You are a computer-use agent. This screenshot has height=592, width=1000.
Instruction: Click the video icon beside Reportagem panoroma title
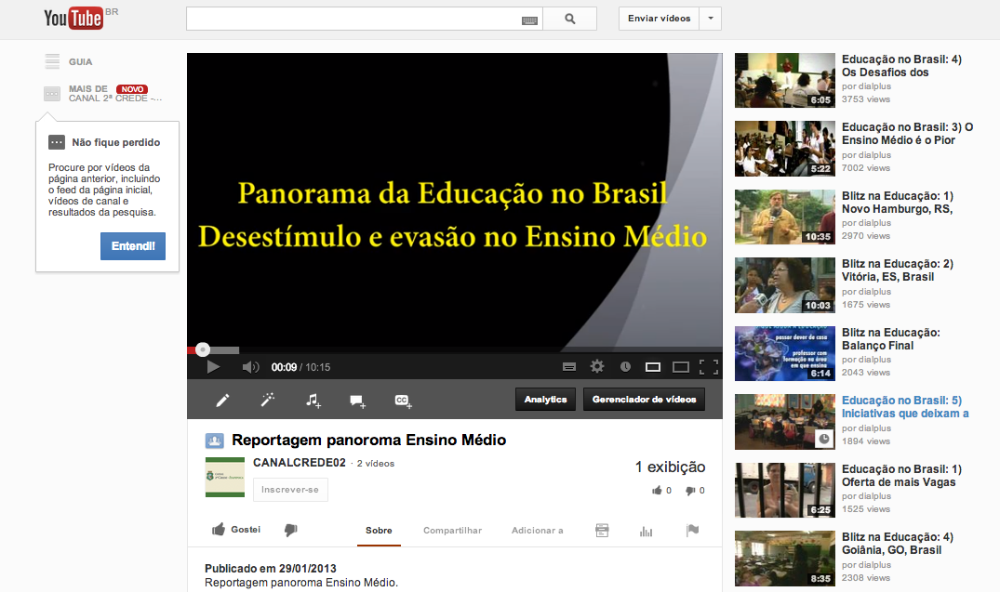pyautogui.click(x=214, y=441)
